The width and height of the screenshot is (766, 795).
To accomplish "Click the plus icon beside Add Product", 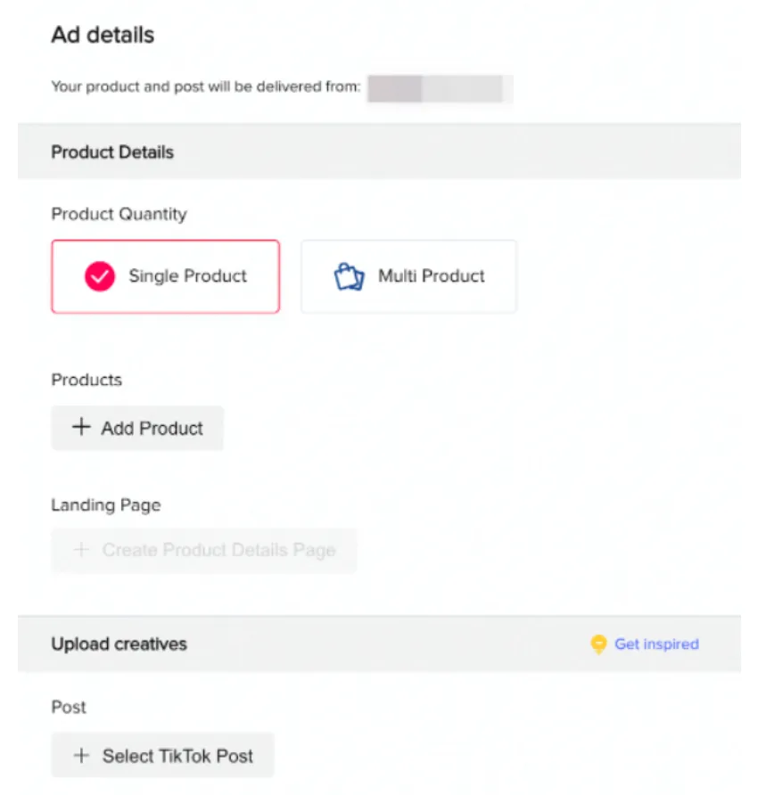I will (81, 427).
